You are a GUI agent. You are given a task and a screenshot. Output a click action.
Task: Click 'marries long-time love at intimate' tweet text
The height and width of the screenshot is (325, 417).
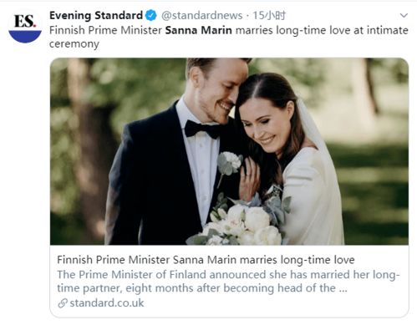point(322,30)
